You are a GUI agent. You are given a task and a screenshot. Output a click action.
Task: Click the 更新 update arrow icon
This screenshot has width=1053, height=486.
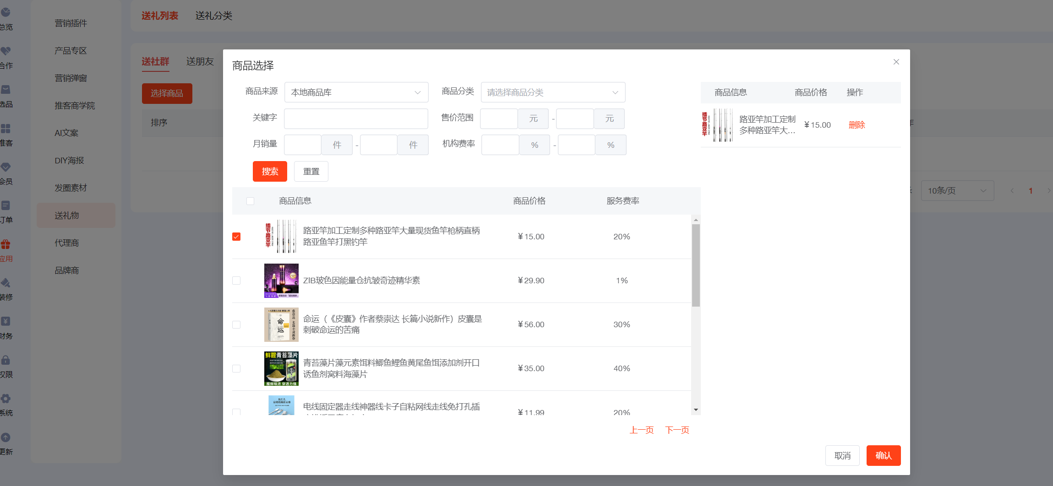click(5, 437)
